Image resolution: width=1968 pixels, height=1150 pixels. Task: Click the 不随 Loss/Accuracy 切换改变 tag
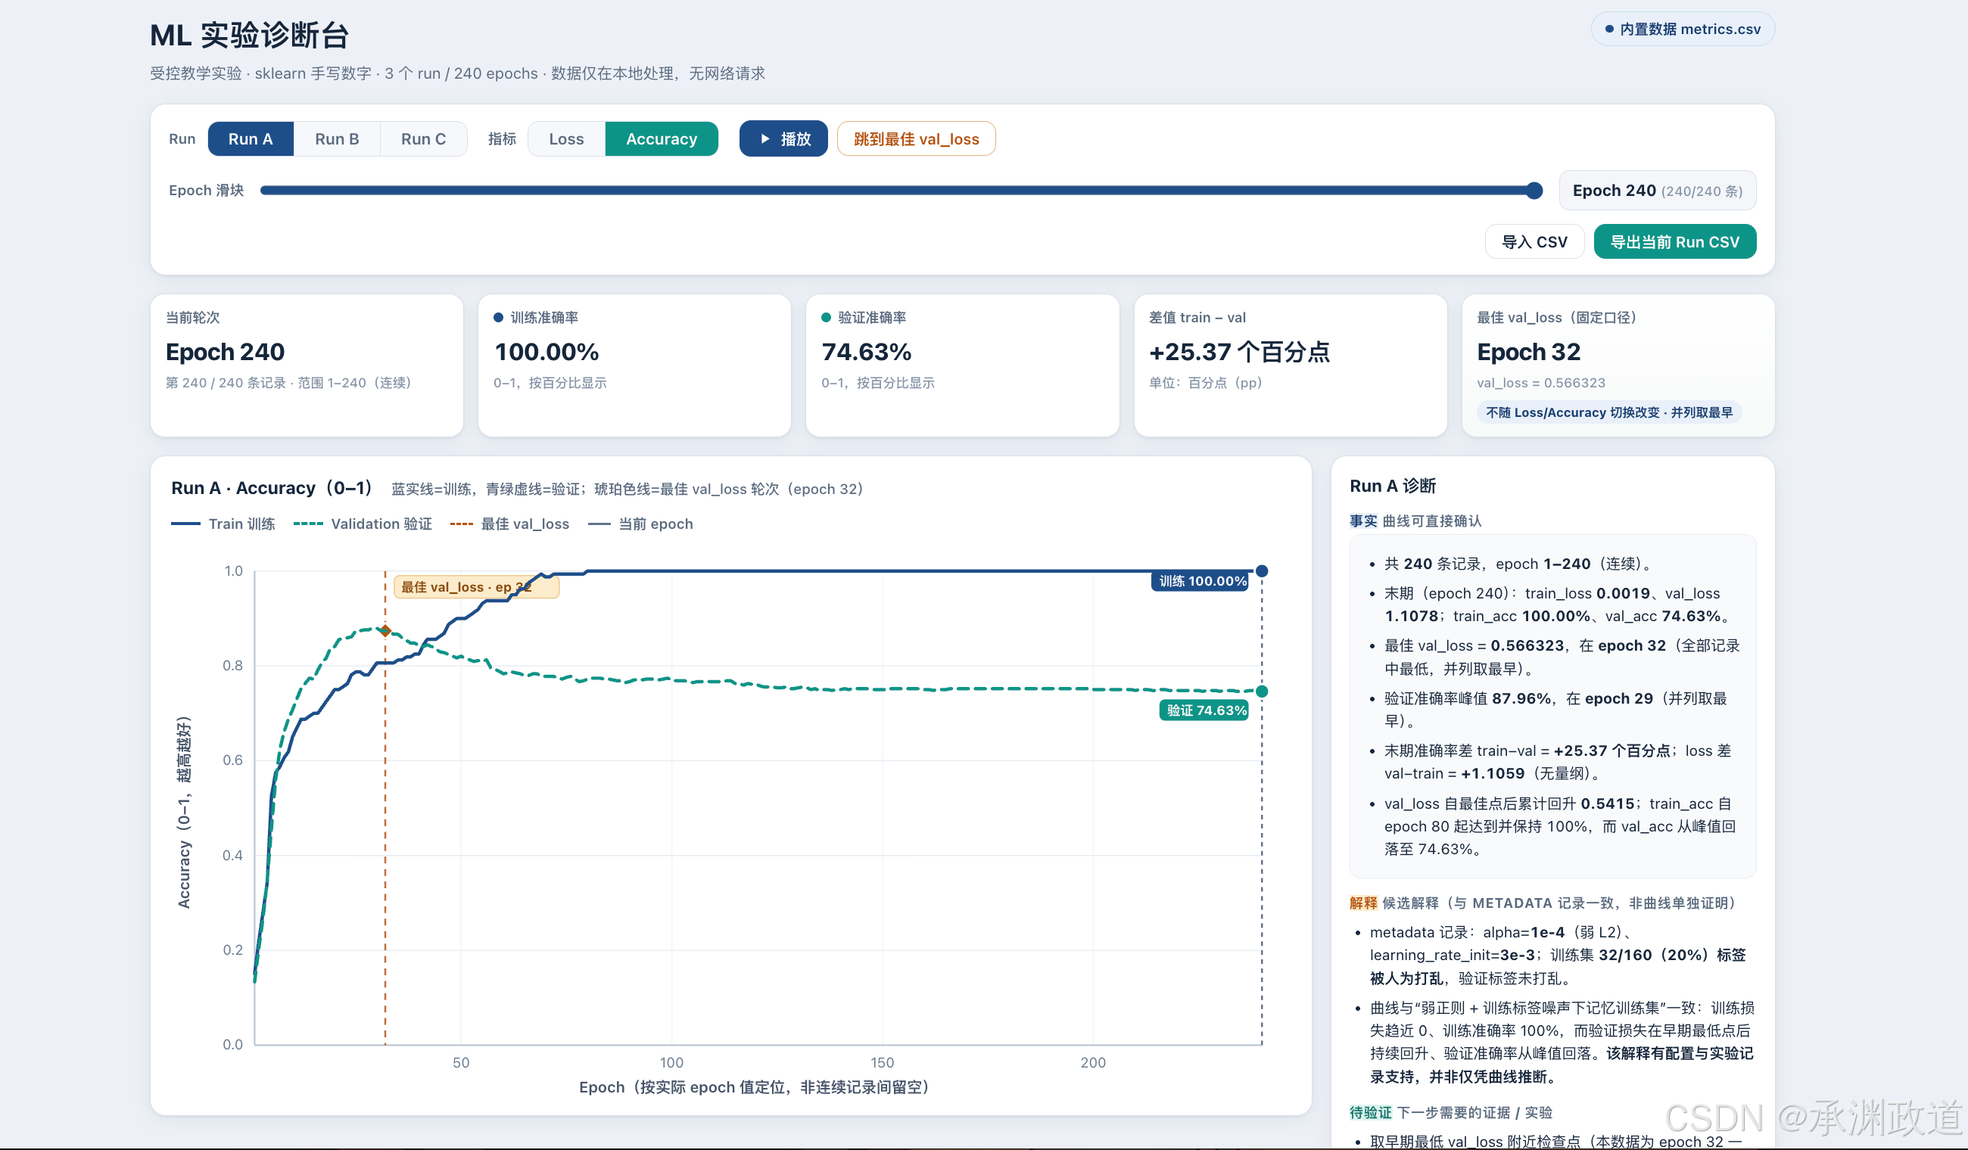(1608, 412)
